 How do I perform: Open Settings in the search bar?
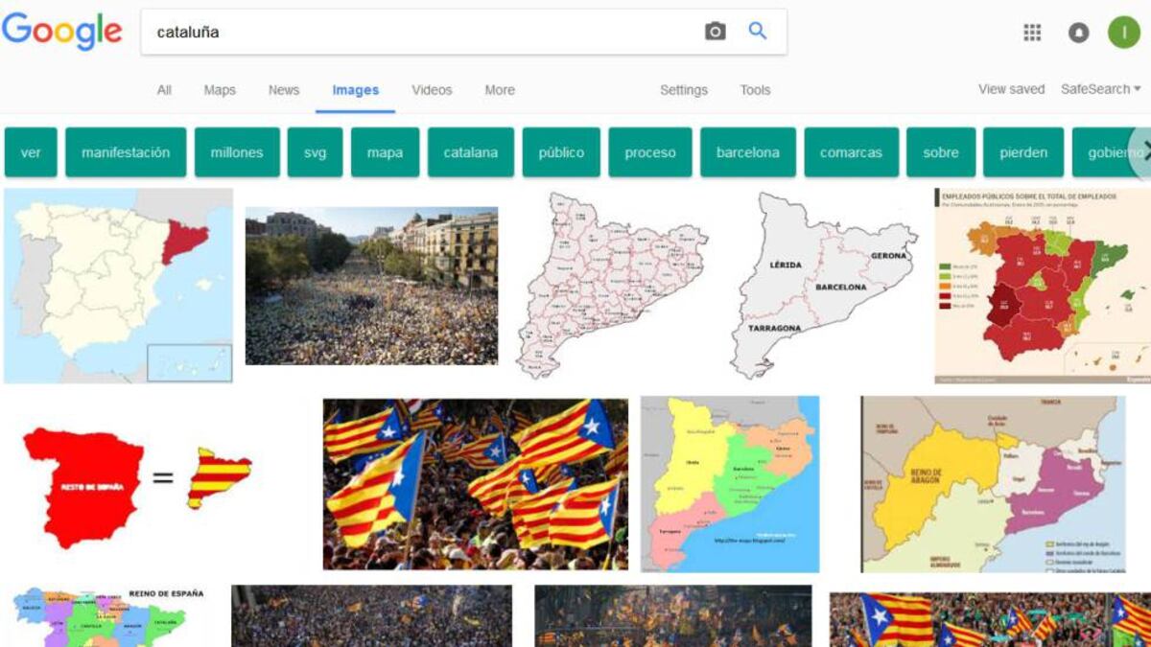point(684,90)
